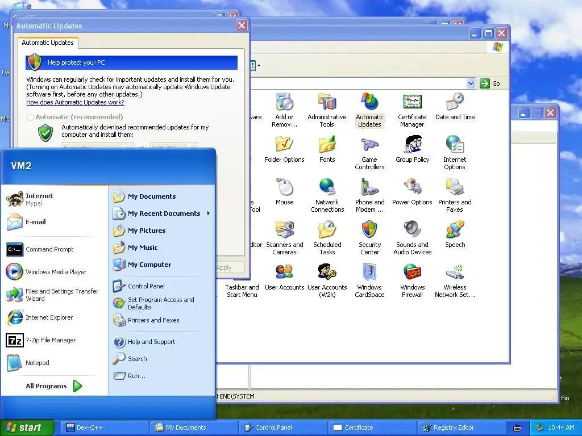The width and height of the screenshot is (582, 436).
Task: Open My Music from Start menu
Action: click(161, 248)
